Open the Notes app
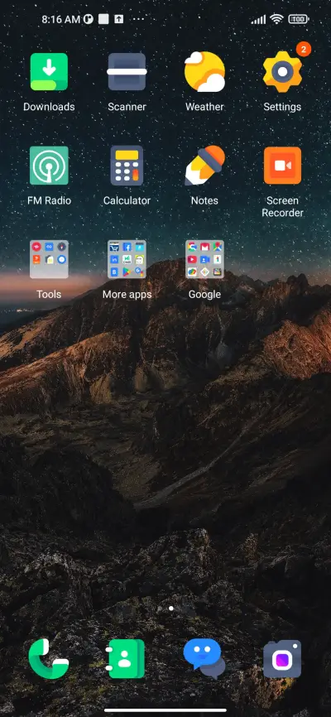The image size is (331, 717). point(204,166)
